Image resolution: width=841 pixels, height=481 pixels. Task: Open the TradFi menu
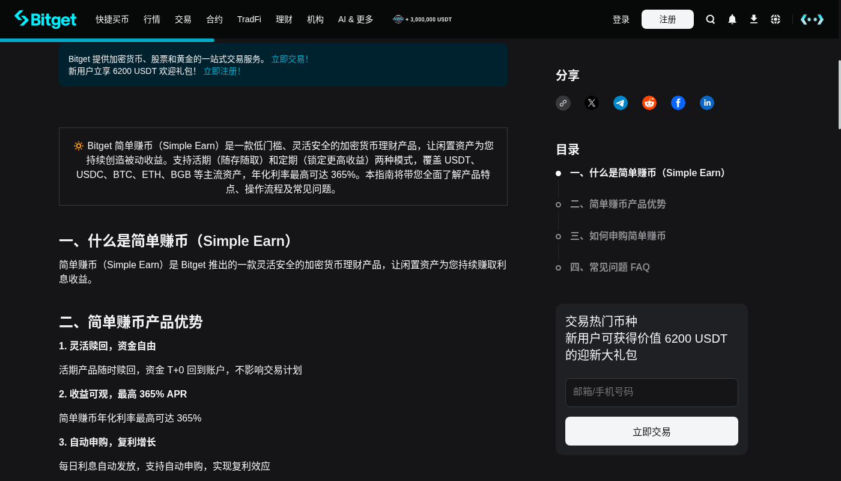(249, 19)
